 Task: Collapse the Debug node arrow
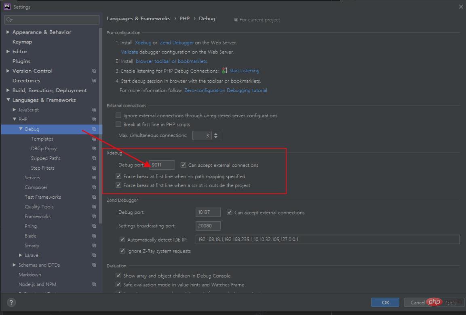pos(21,129)
